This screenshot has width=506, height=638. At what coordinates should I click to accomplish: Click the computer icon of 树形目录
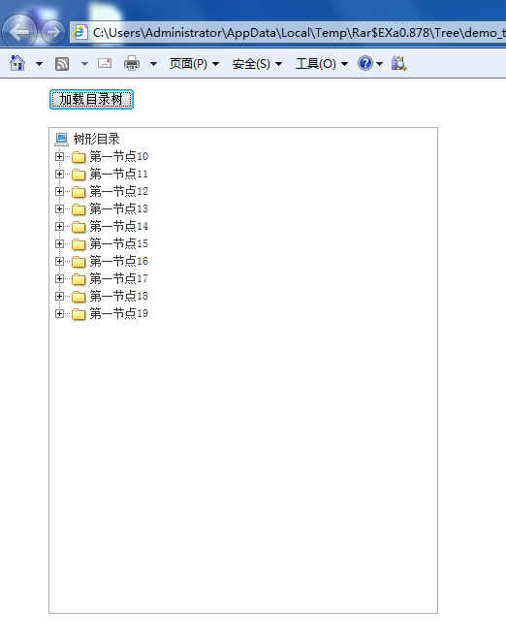click(61, 140)
